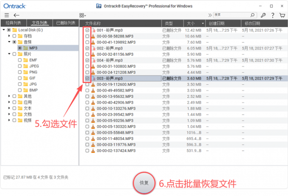Click the search magnifier icon

(x=252, y=15)
